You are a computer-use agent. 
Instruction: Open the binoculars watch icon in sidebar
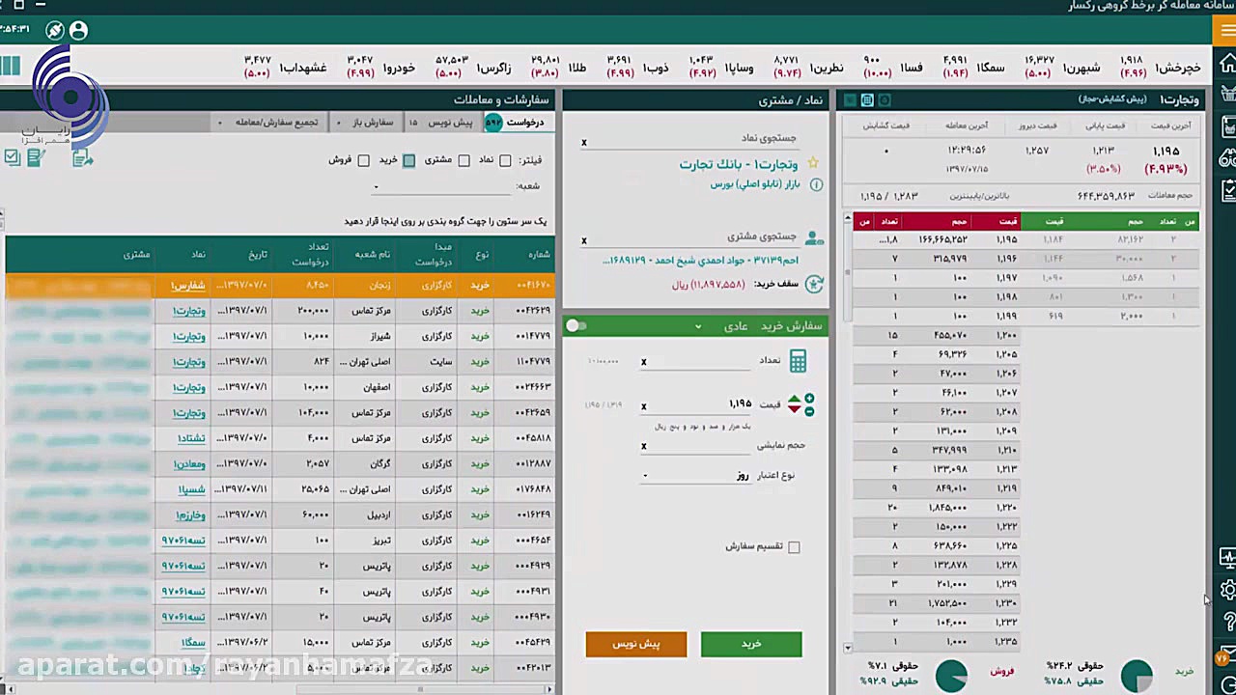[1228, 158]
